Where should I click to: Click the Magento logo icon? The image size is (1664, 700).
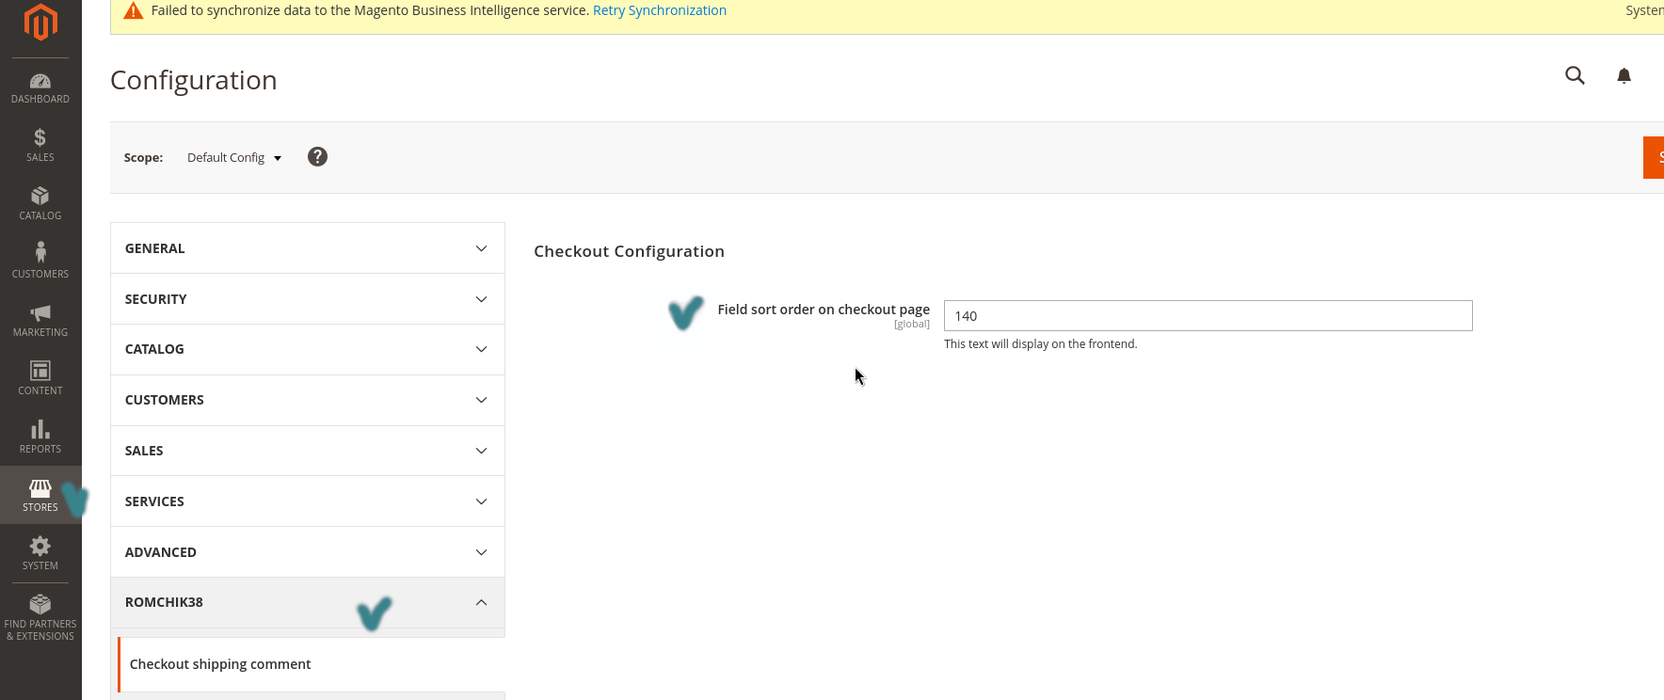(40, 23)
